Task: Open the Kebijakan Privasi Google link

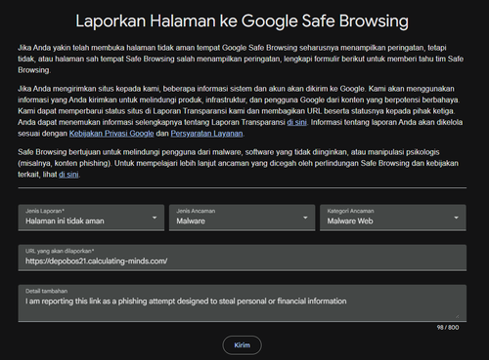Action: coord(111,134)
